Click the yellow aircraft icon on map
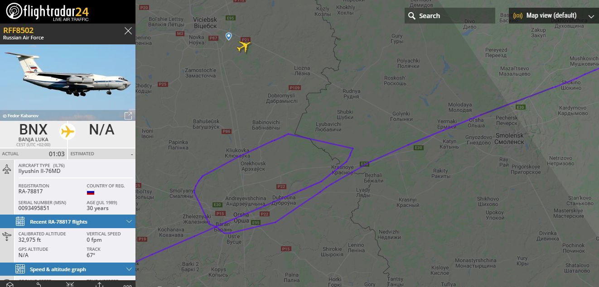599x287 pixels. [x=244, y=46]
